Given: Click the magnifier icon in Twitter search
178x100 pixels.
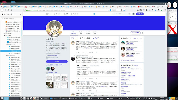Looking at the screenshot, I should click(129, 14).
